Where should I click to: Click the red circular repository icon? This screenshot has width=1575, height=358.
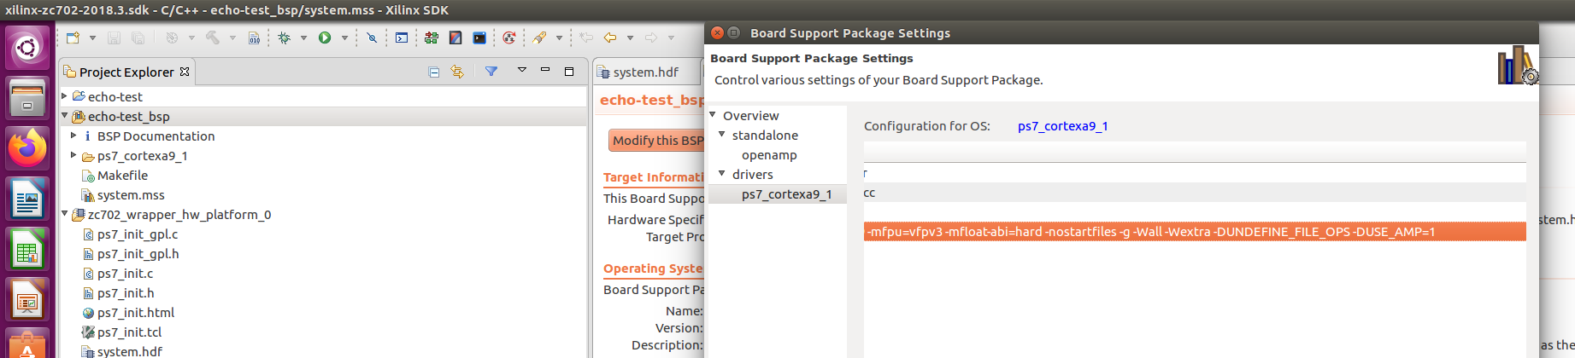tap(509, 38)
